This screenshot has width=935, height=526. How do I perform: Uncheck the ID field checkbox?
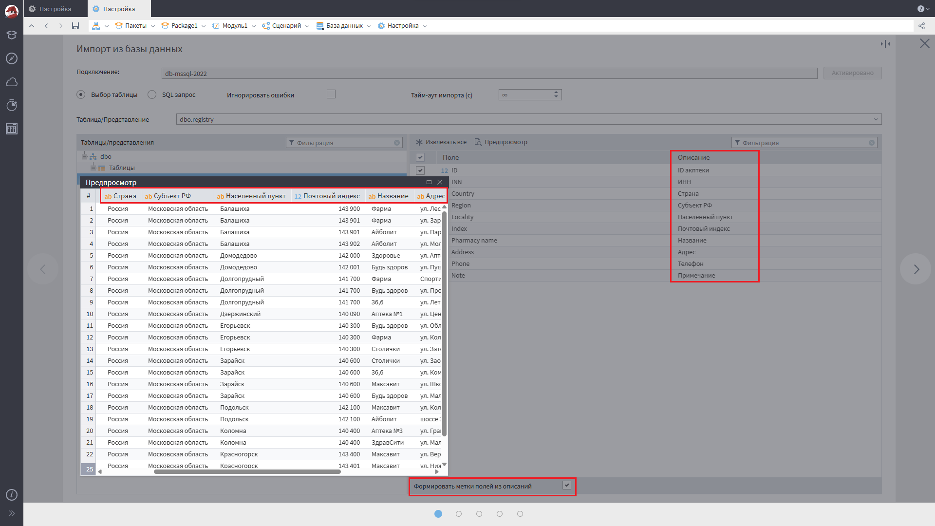[420, 170]
